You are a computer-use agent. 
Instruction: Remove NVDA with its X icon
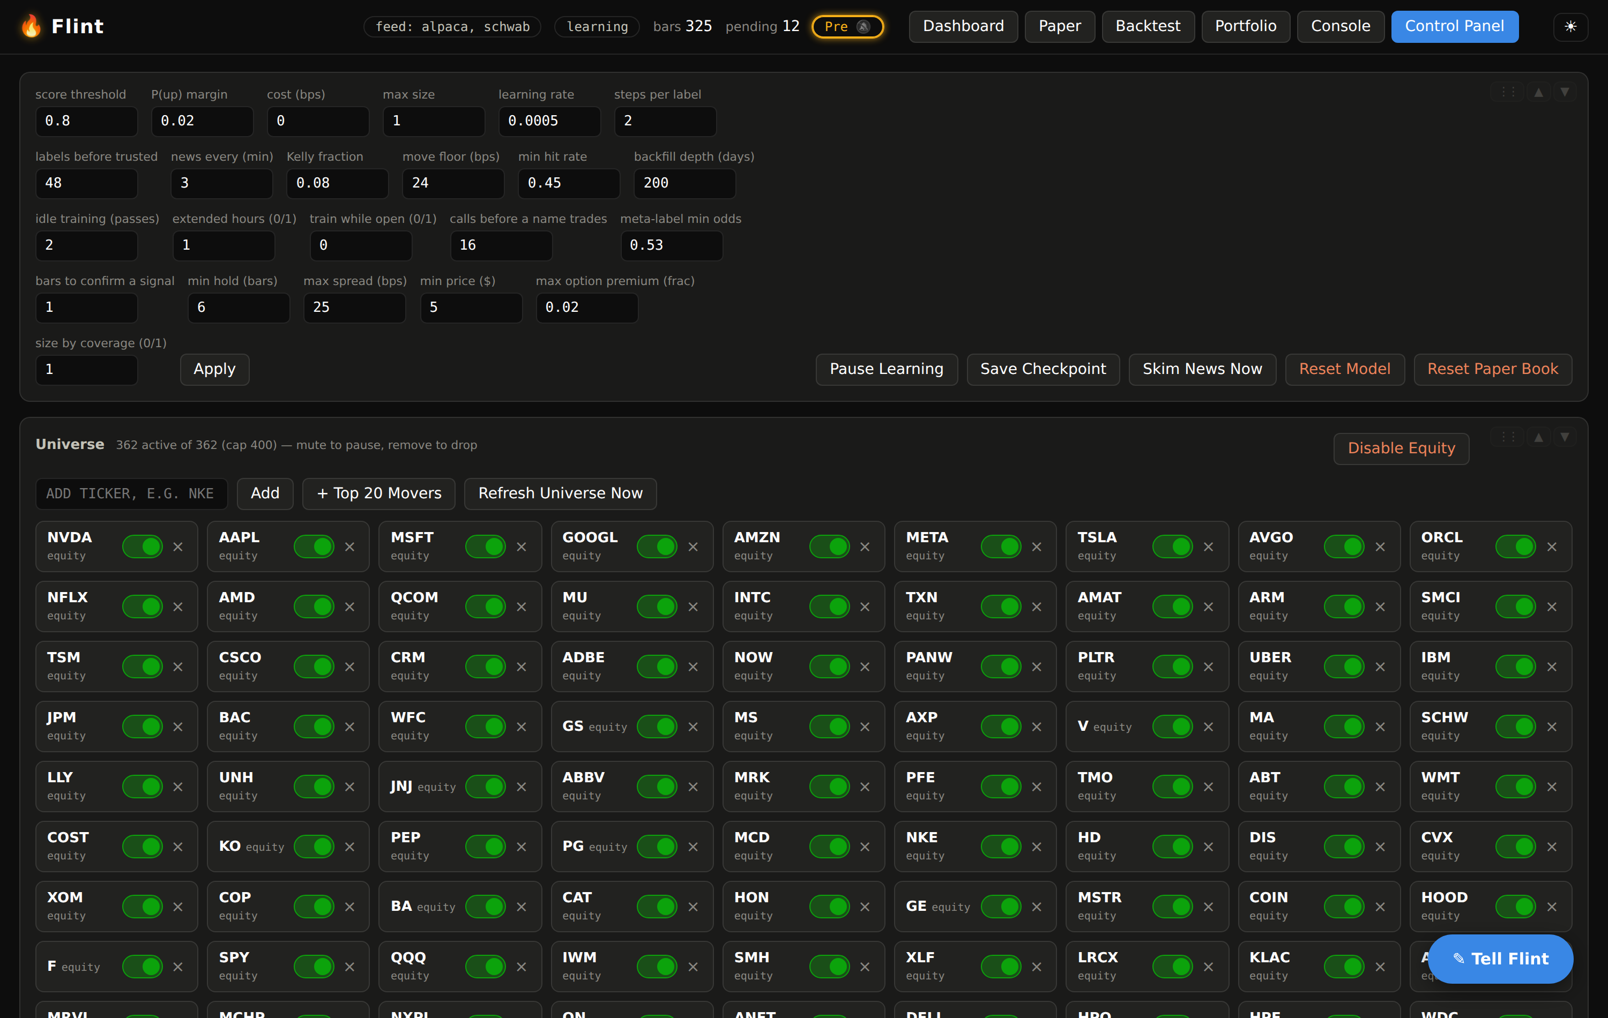click(x=177, y=547)
